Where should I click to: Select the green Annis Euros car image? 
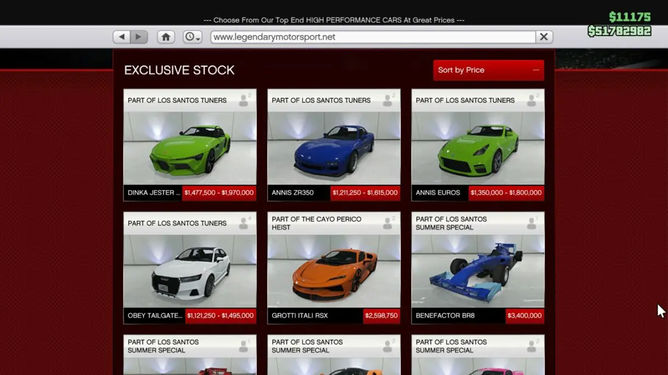click(x=478, y=148)
